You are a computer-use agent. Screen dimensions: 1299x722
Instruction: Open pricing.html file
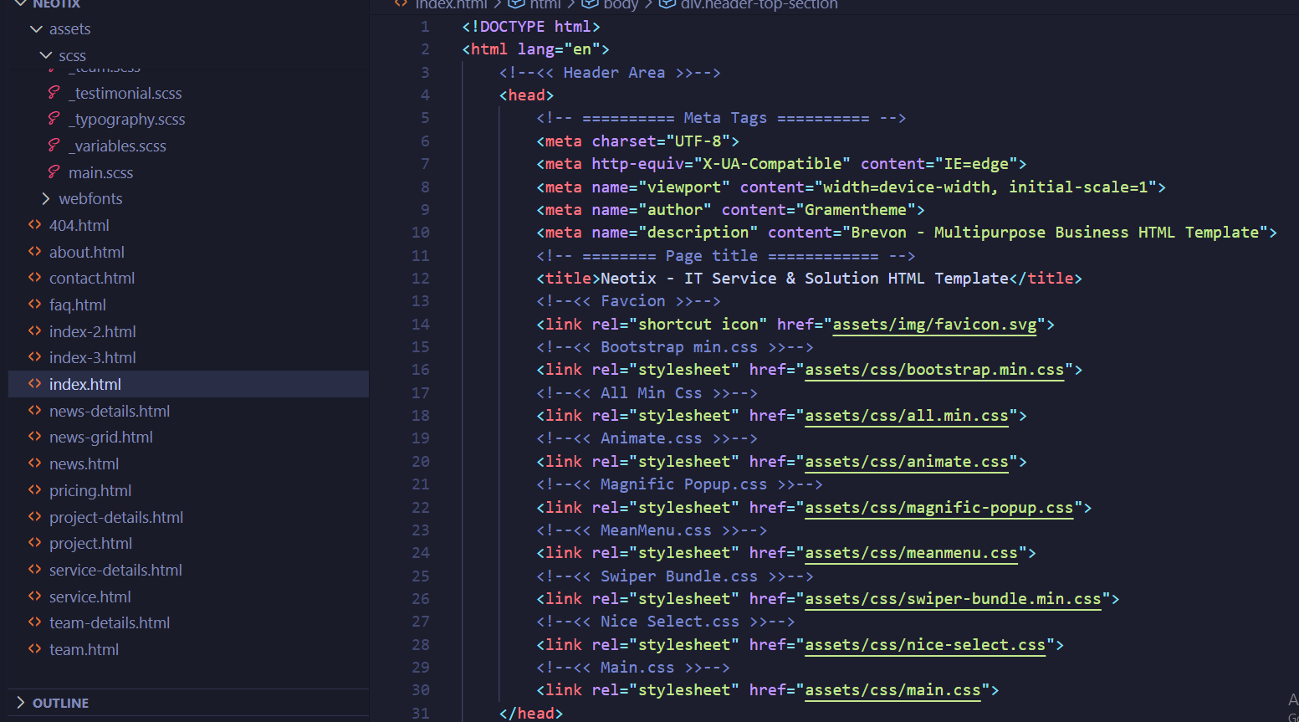click(90, 490)
